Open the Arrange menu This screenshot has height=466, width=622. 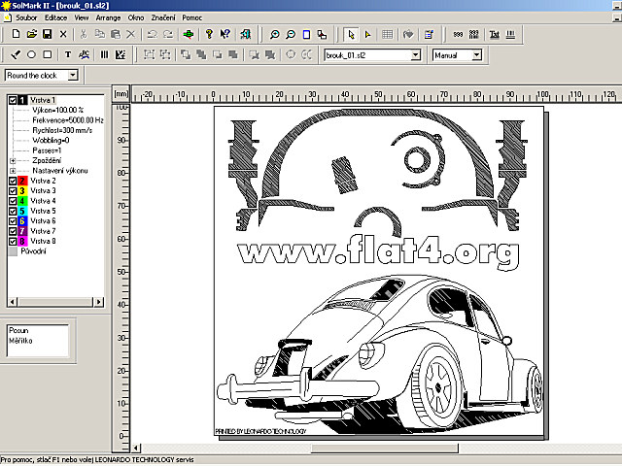click(x=108, y=17)
